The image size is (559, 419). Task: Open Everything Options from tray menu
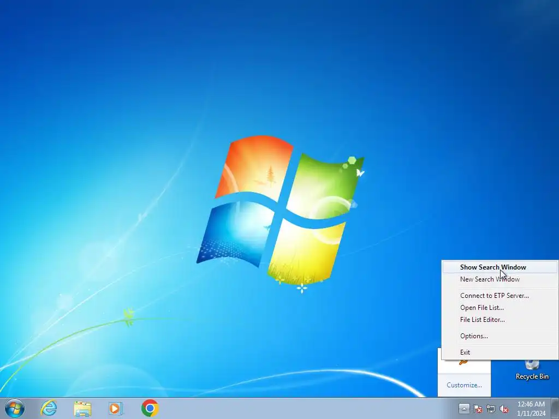coord(500,336)
